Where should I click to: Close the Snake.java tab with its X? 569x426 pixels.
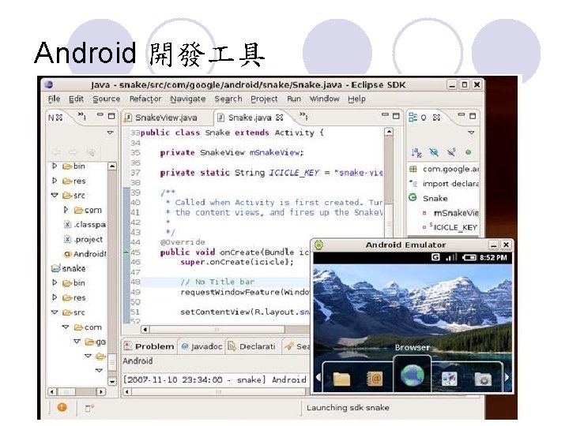[x=280, y=118]
